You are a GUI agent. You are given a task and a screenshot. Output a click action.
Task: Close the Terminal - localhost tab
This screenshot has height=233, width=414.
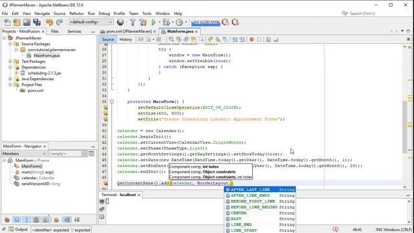click(x=139, y=195)
